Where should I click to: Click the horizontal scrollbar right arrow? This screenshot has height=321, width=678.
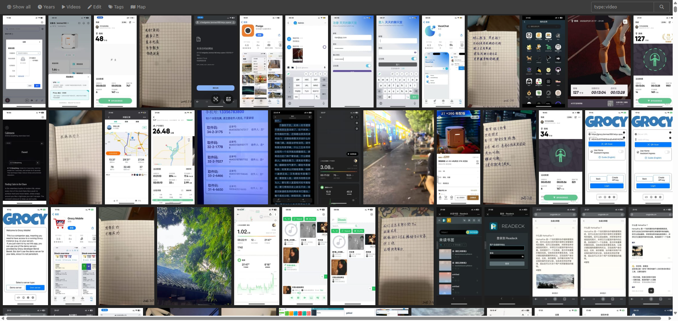tap(670, 318)
